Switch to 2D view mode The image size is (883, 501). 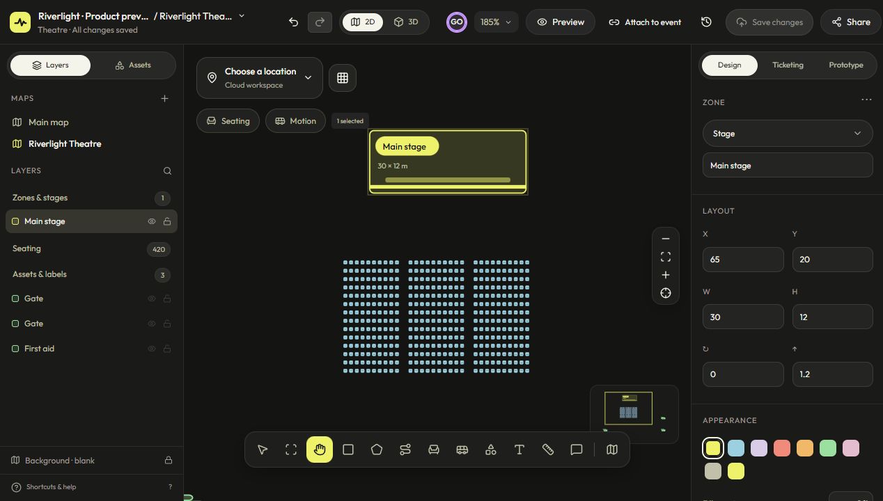coord(363,22)
